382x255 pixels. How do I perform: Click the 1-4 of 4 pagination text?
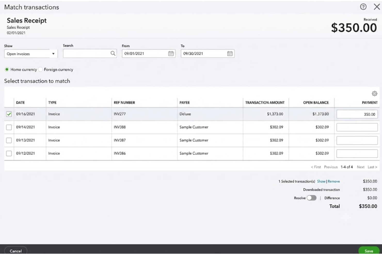347,167
